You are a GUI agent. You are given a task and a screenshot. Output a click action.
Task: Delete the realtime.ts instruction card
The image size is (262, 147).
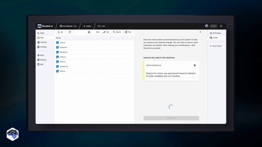pos(194,65)
